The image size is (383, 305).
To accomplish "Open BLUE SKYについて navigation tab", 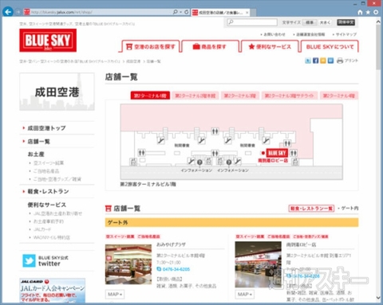I will (330, 46).
